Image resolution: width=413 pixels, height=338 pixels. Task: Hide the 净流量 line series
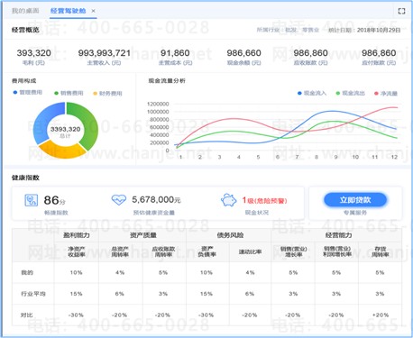click(x=386, y=94)
